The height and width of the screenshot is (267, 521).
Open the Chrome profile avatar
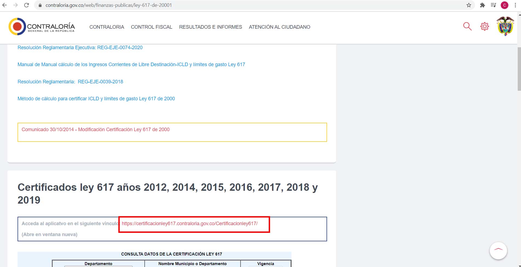point(504,5)
